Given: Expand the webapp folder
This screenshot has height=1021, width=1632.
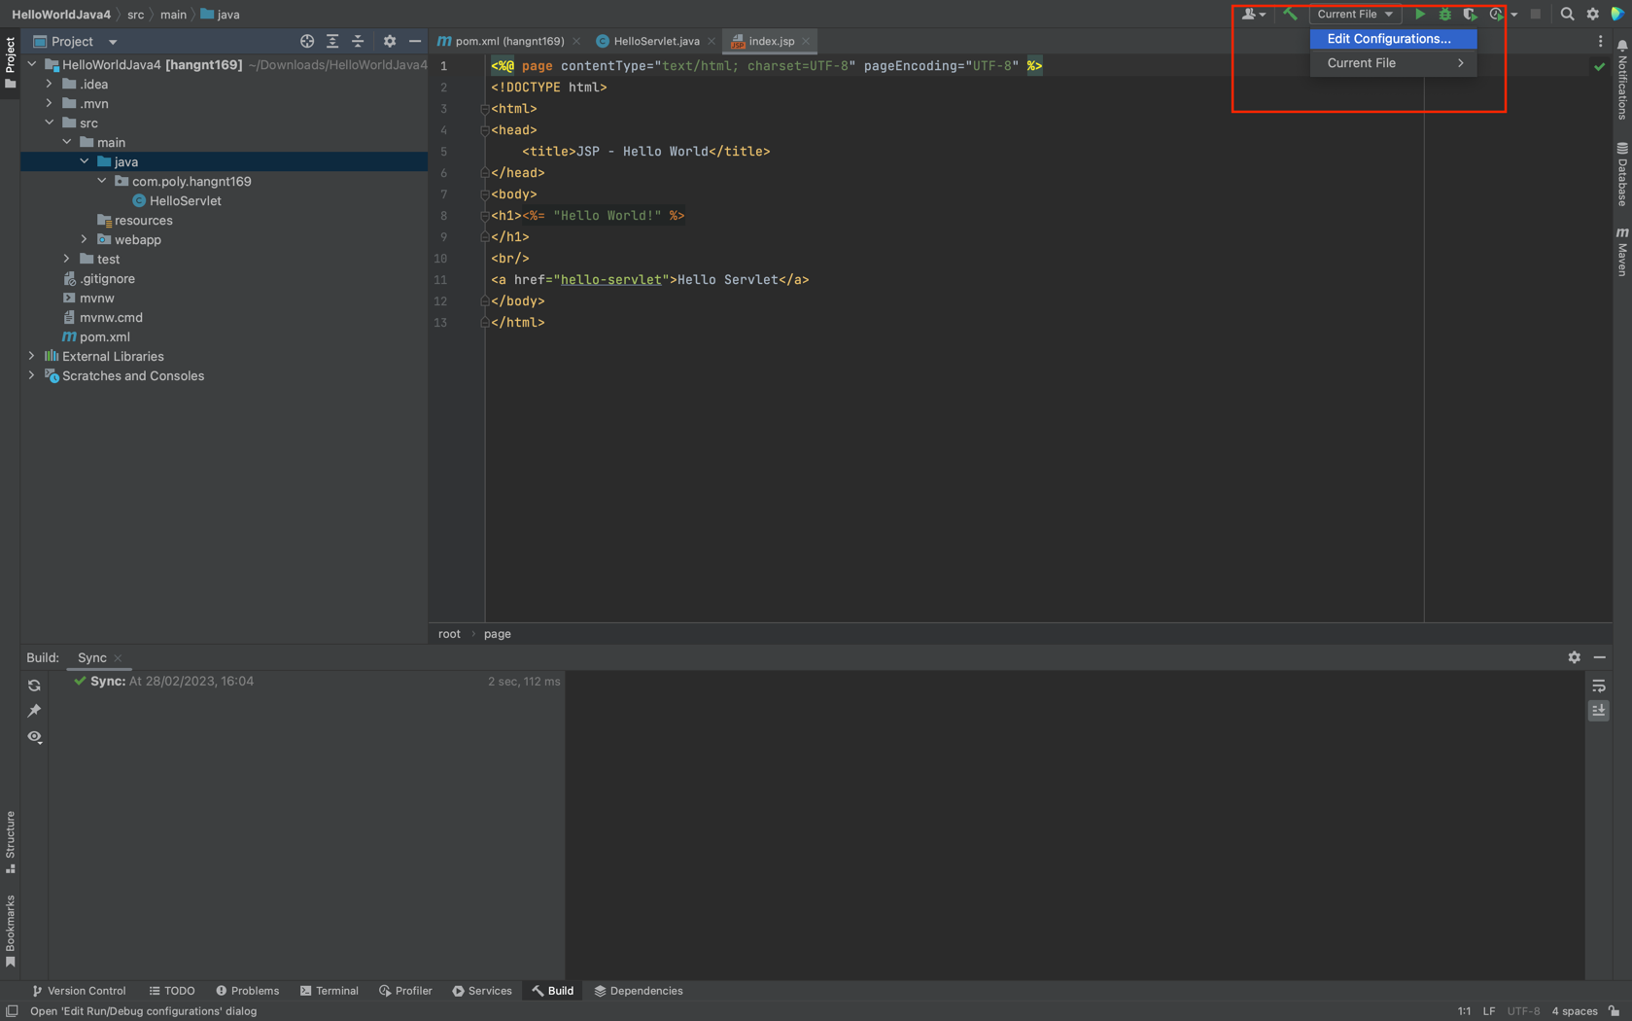Looking at the screenshot, I should click(x=85, y=240).
